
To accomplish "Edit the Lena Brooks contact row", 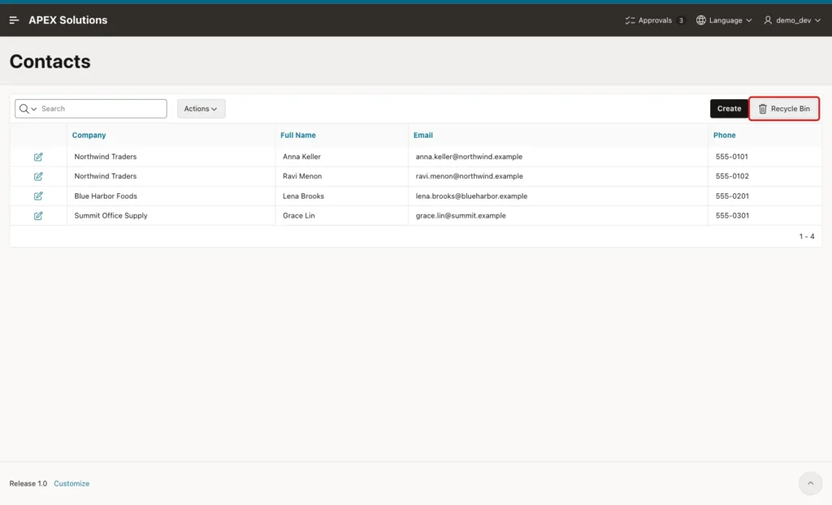I will pos(38,196).
